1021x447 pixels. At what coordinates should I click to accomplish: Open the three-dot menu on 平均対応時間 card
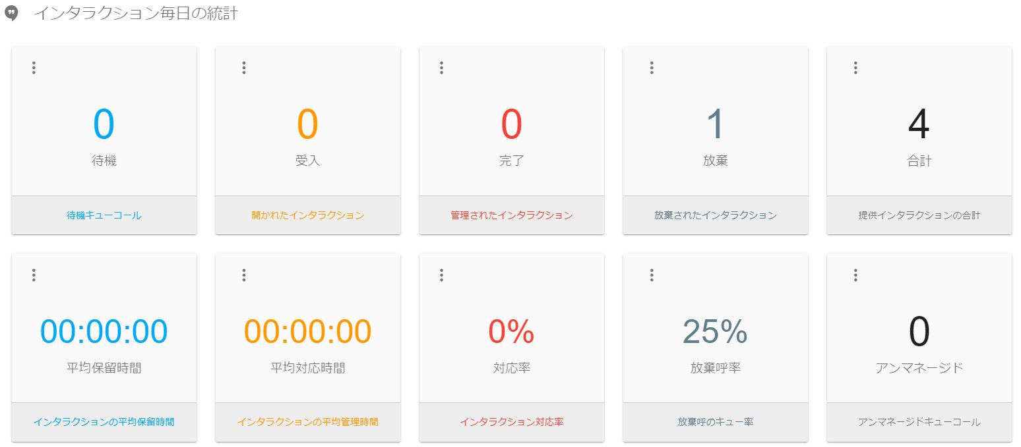243,275
